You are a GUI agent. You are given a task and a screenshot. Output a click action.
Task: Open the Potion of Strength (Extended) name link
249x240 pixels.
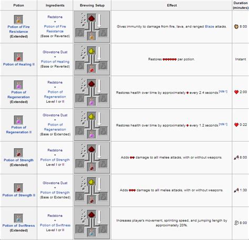(18, 160)
